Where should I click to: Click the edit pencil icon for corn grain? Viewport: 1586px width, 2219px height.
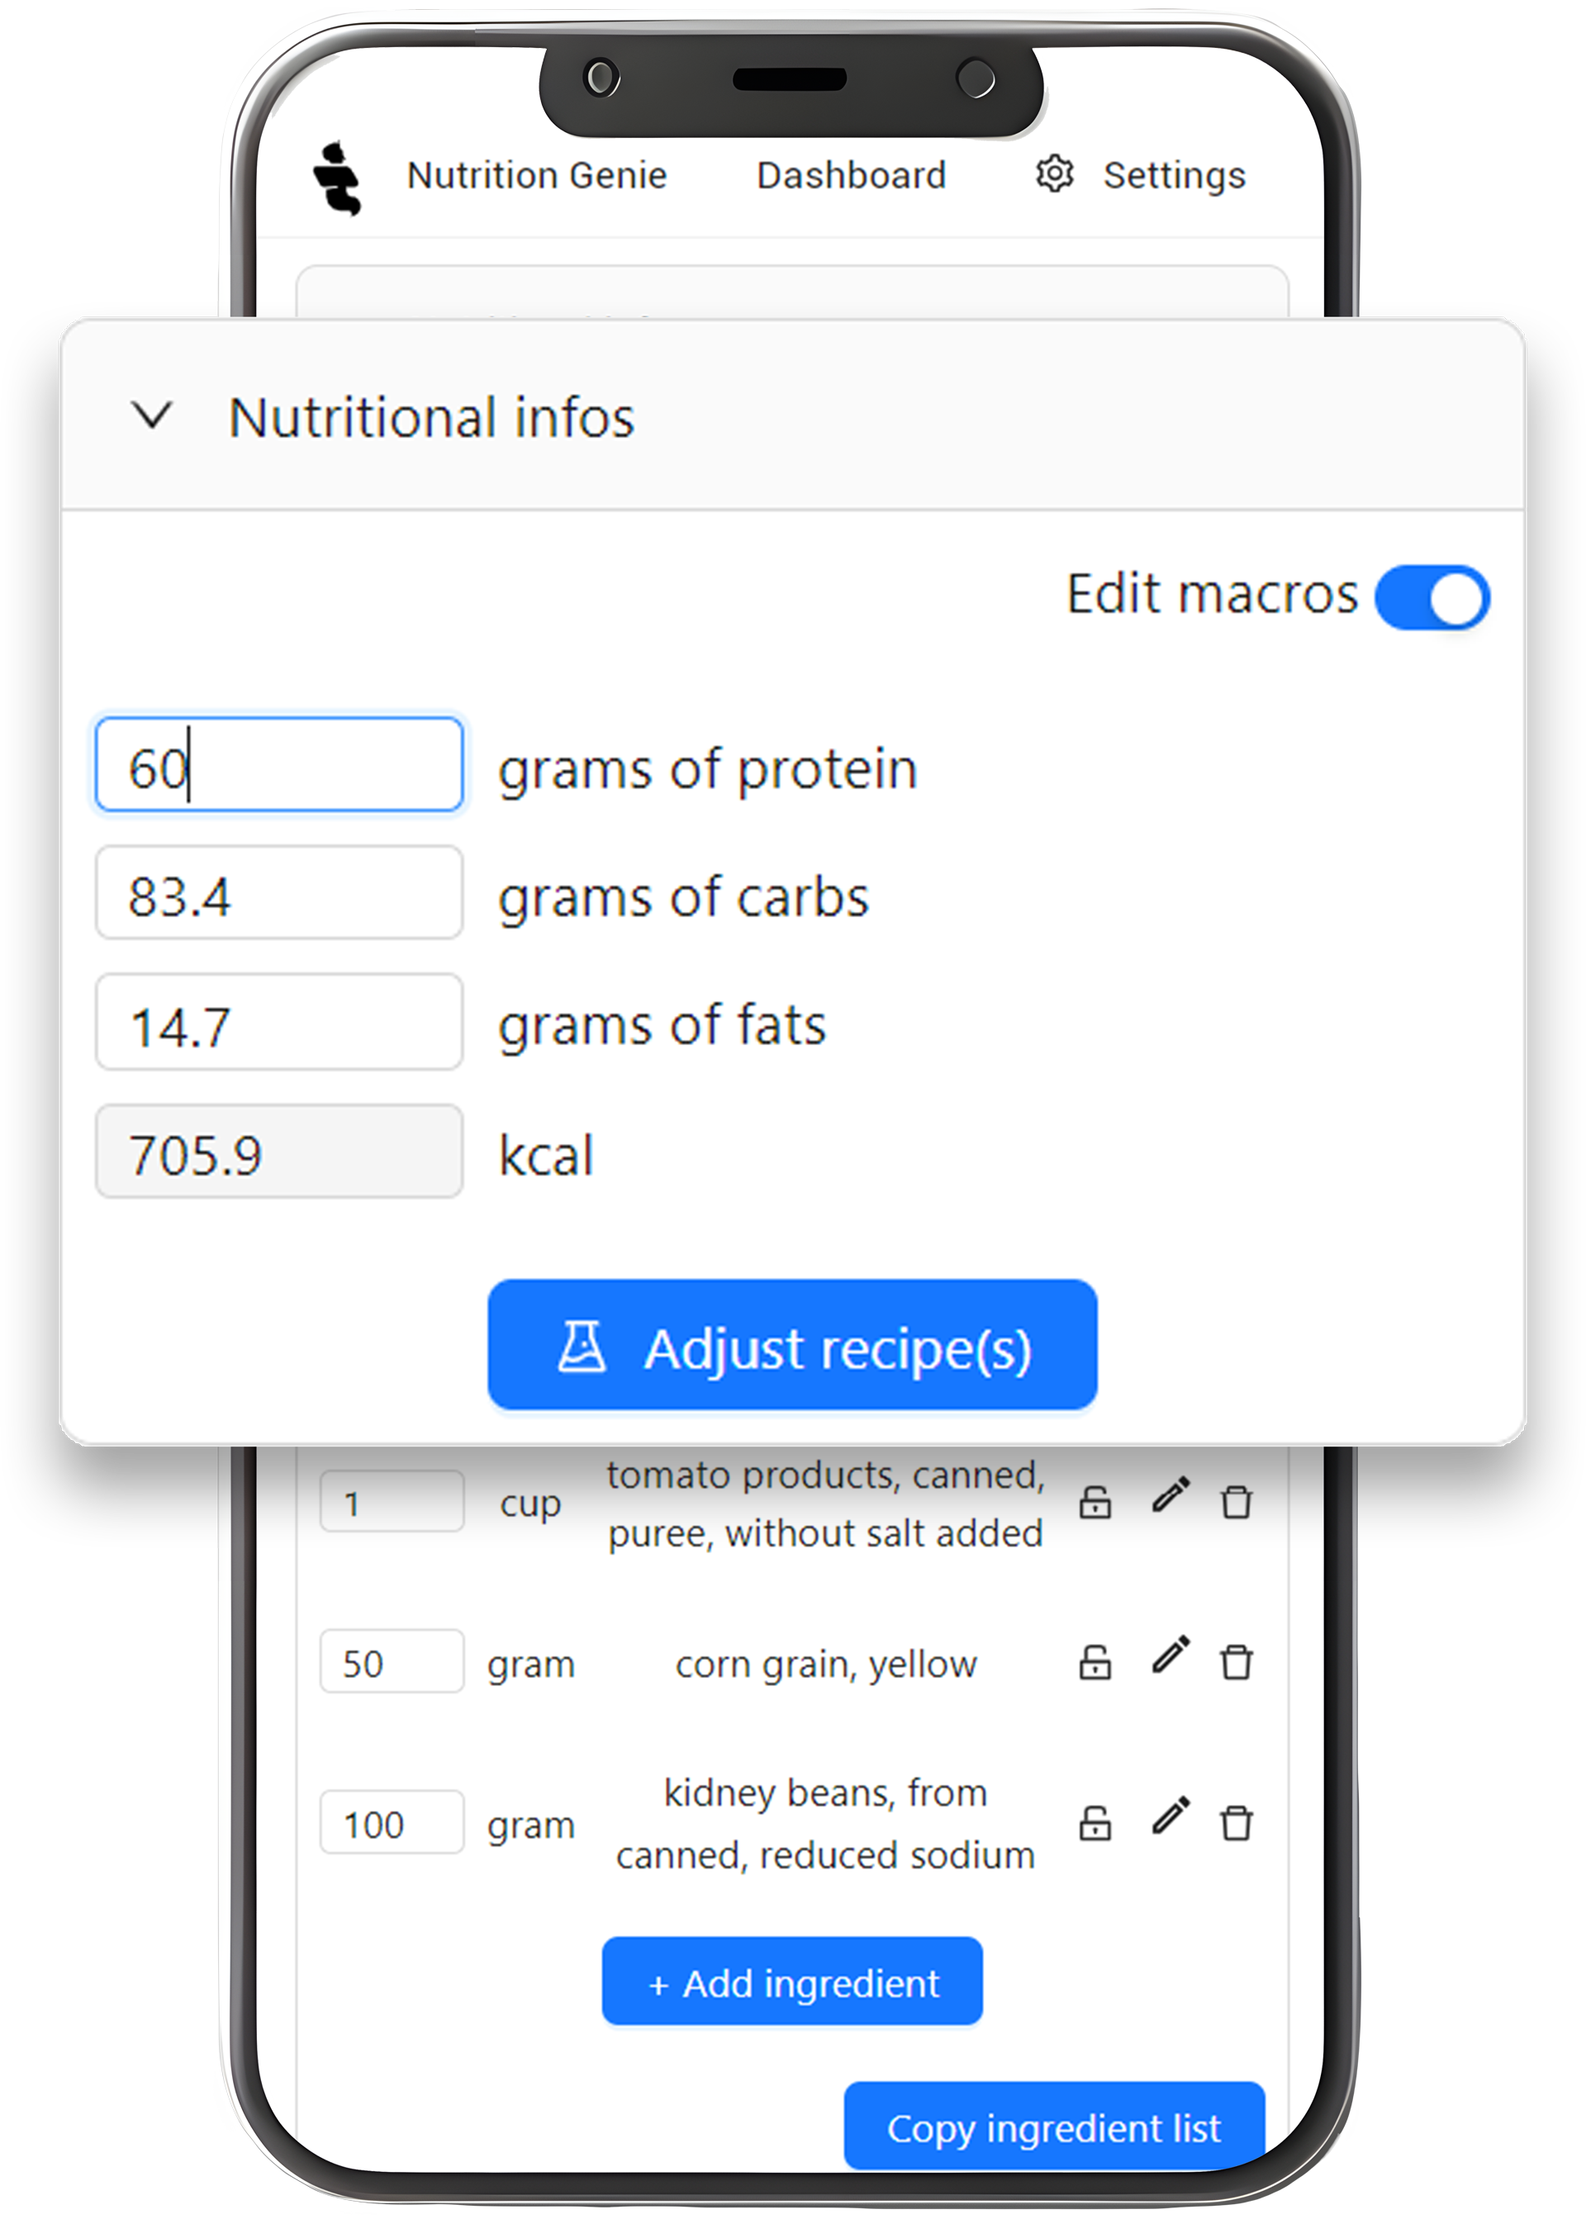click(x=1169, y=1660)
